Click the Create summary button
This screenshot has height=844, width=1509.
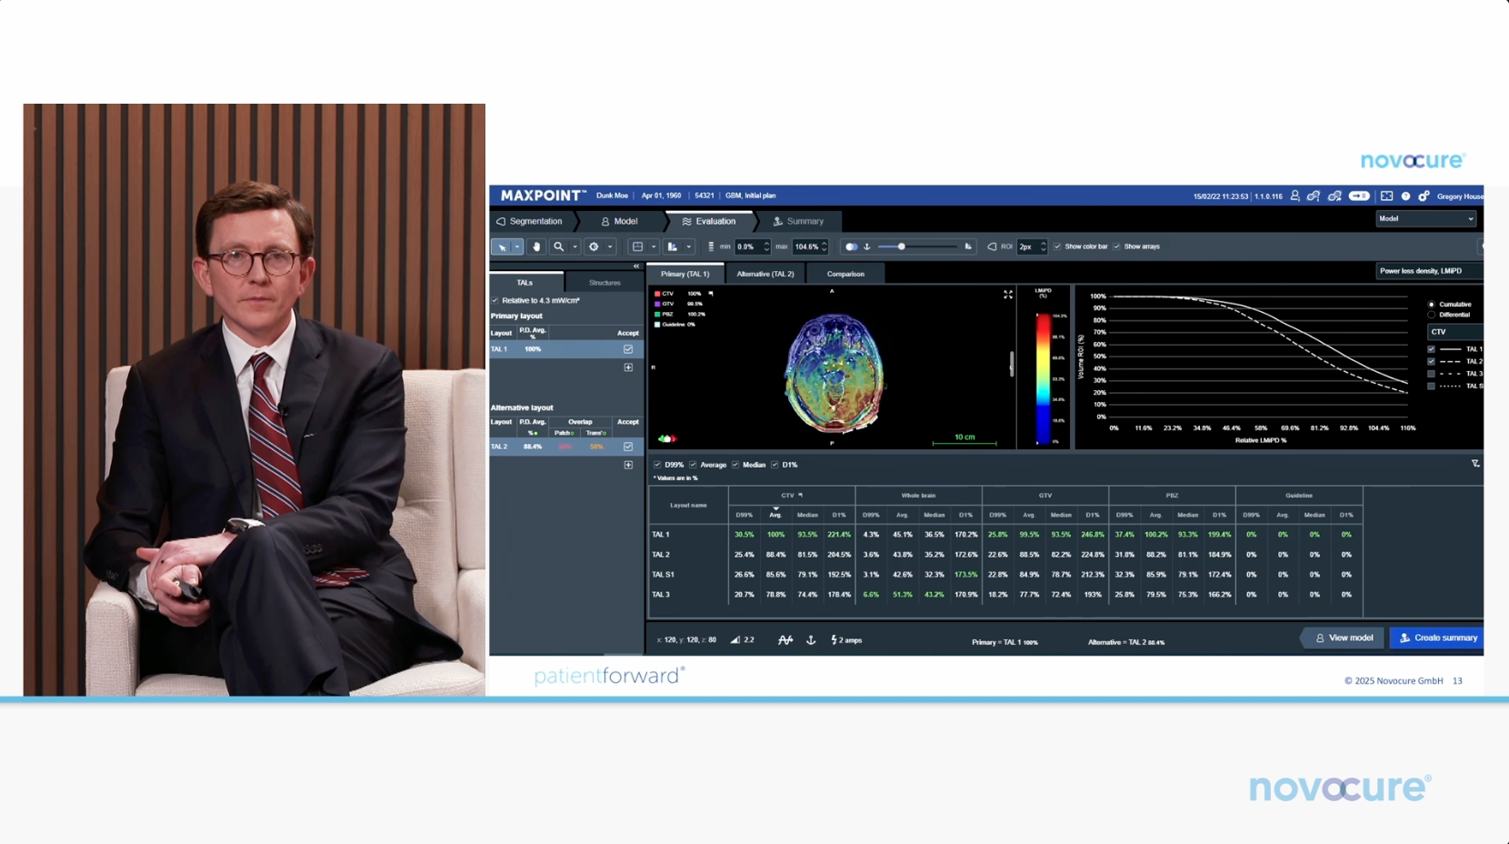[x=1437, y=638]
